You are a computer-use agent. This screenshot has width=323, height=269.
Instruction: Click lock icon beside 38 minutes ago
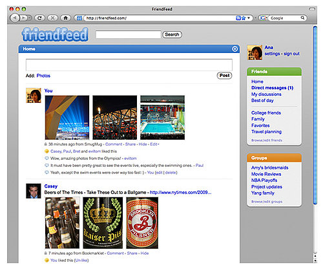[x=46, y=144]
